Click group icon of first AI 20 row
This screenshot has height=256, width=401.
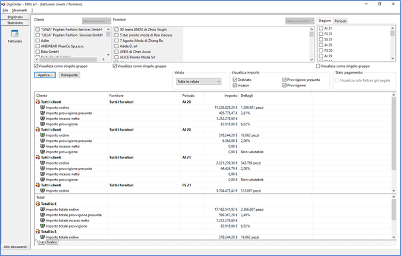pyautogui.click(x=38, y=102)
